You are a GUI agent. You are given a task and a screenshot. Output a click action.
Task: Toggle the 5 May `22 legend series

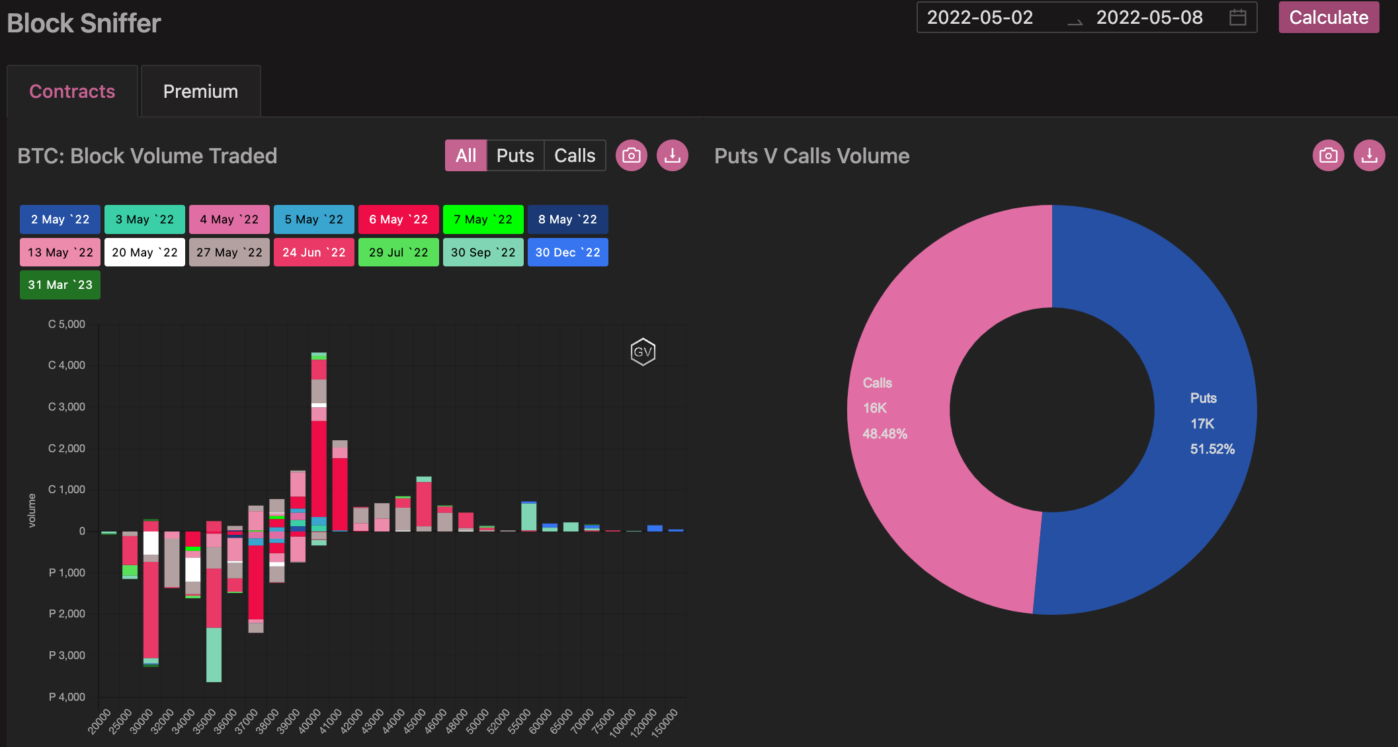click(x=314, y=219)
